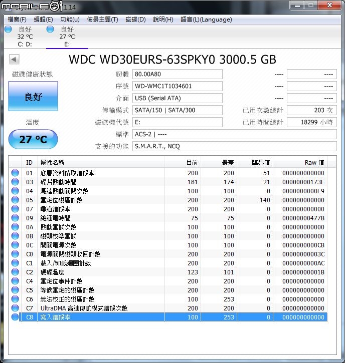Viewport: 345px width, 363px height.
Task: Click the status icon of attribute C1
Action: pyautogui.click(x=15, y=263)
